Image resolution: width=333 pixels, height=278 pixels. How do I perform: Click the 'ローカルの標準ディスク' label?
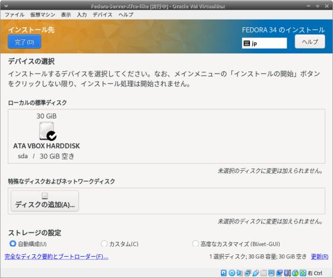(x=37, y=103)
